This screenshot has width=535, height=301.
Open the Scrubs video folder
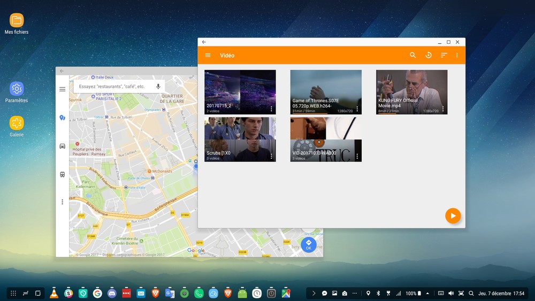(x=240, y=140)
